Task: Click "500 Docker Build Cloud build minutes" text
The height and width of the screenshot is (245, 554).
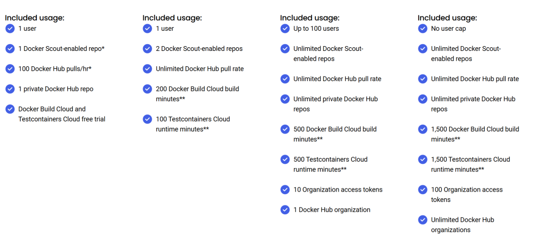Action: tap(334, 134)
